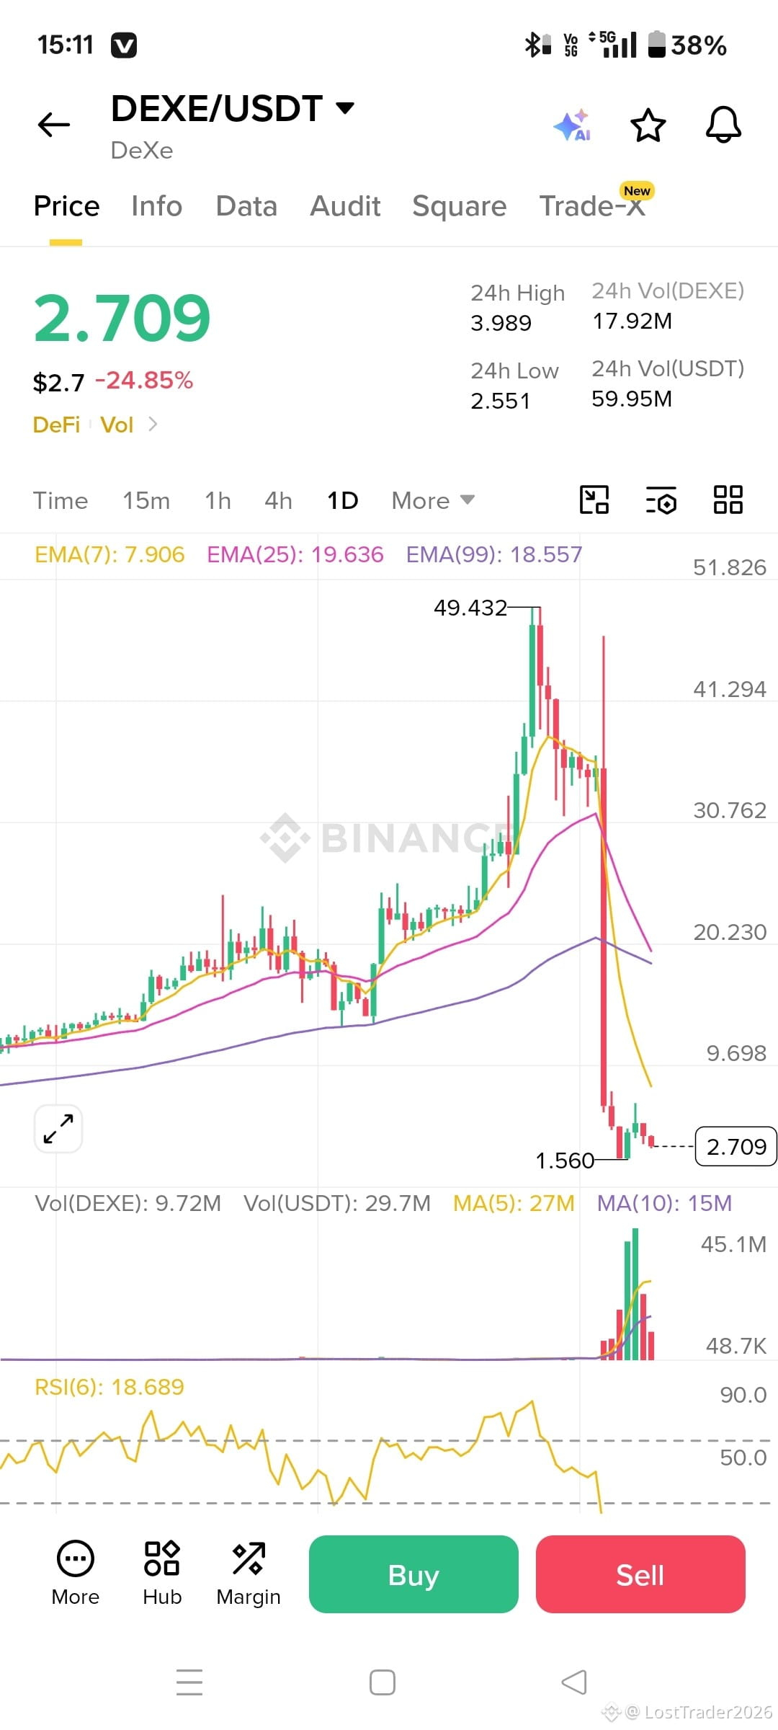The width and height of the screenshot is (778, 1730).
Task: Tap battery indicator in status bar
Action: 657,45
